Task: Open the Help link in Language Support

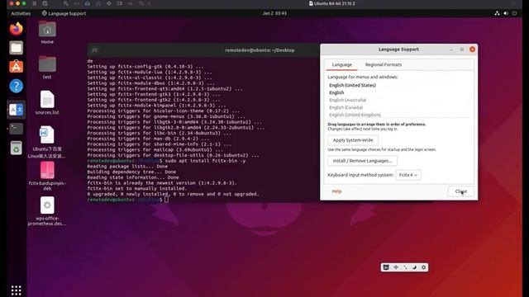Action: click(x=336, y=191)
